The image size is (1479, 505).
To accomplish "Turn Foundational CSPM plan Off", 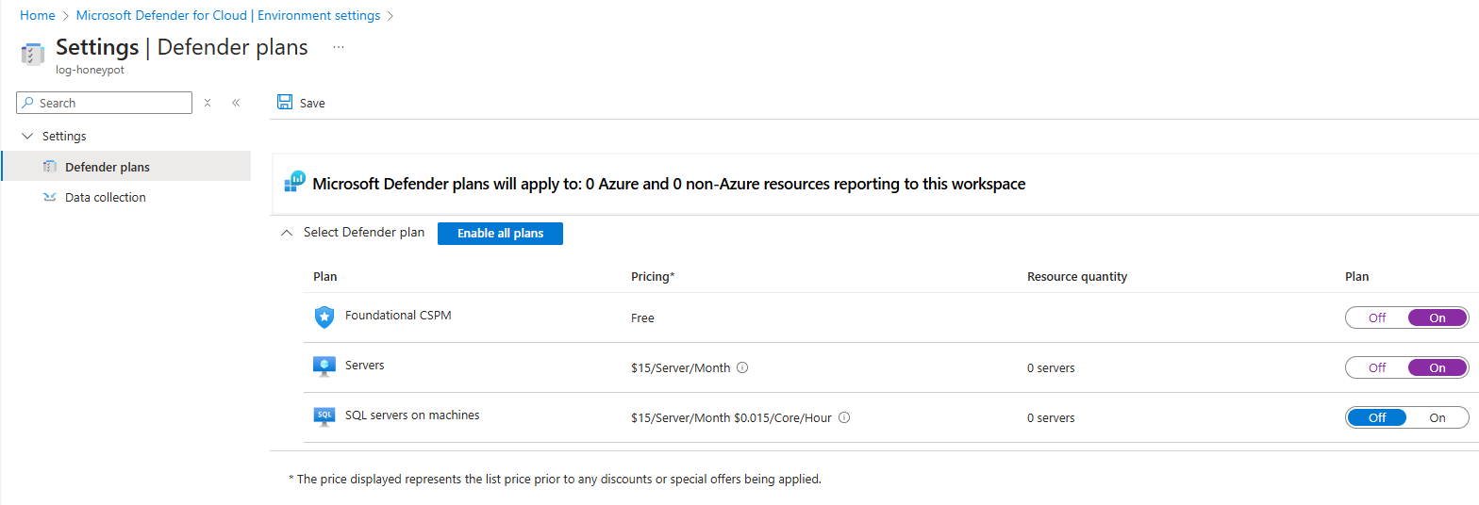I will (1377, 318).
